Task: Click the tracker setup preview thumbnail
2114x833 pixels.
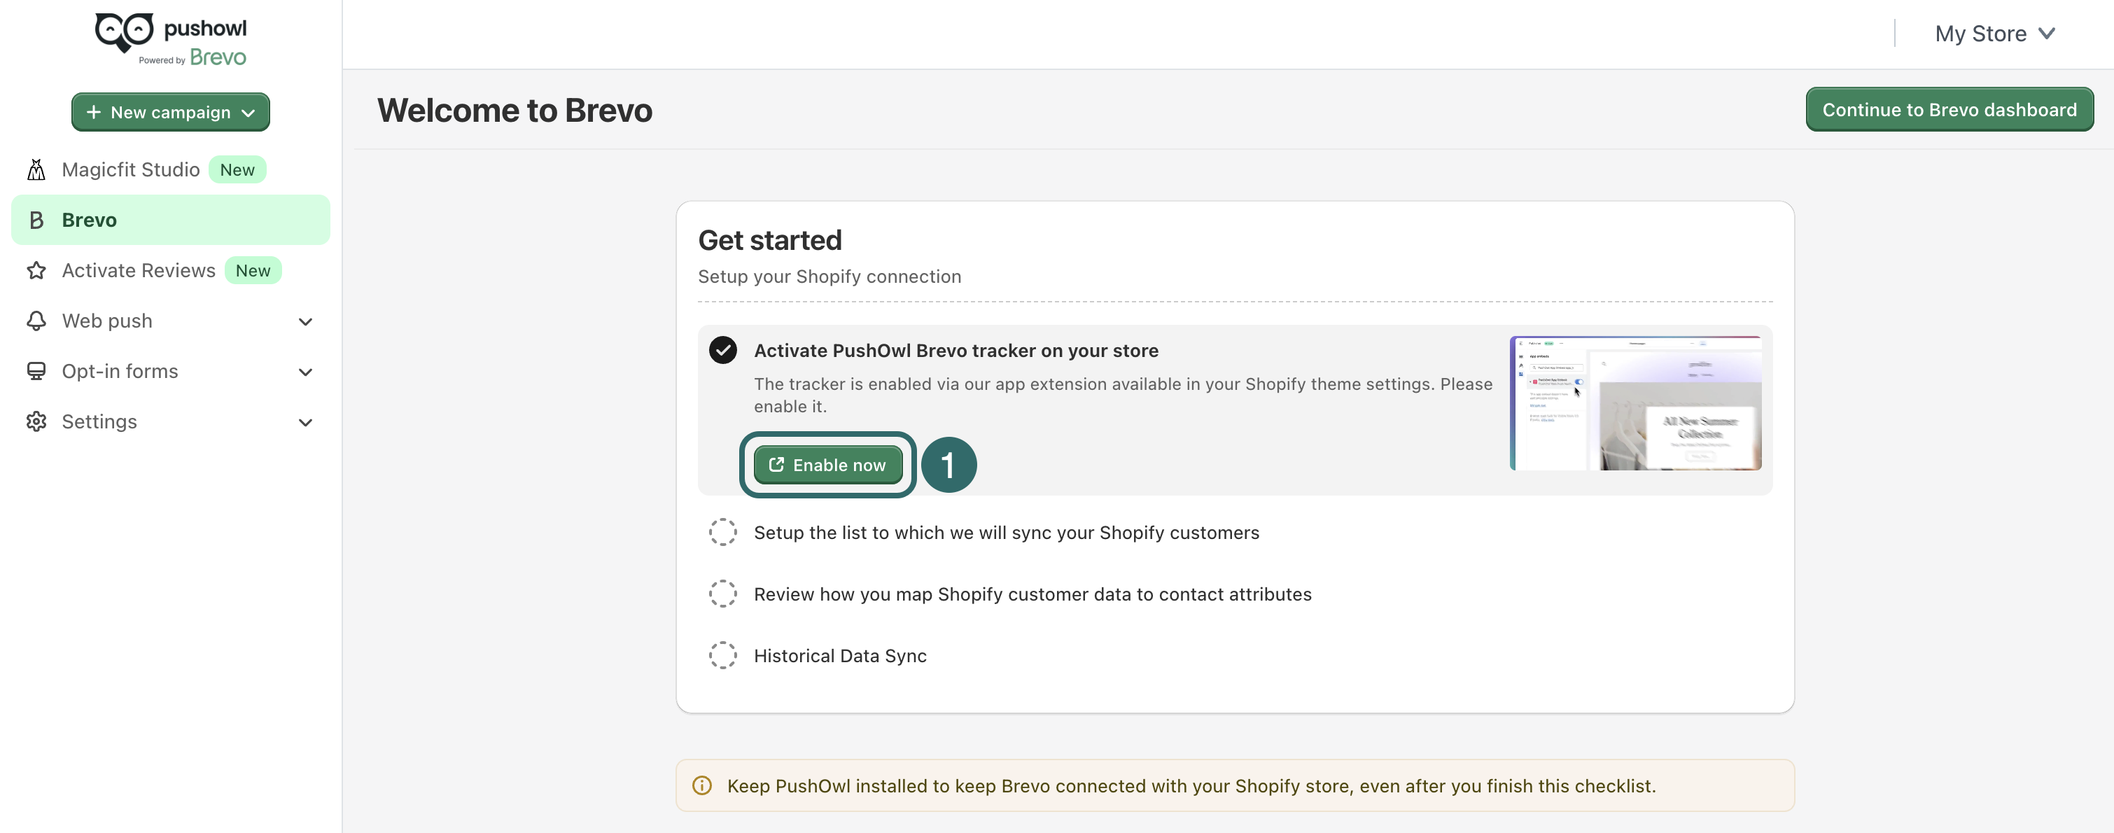Action: [x=1636, y=401]
